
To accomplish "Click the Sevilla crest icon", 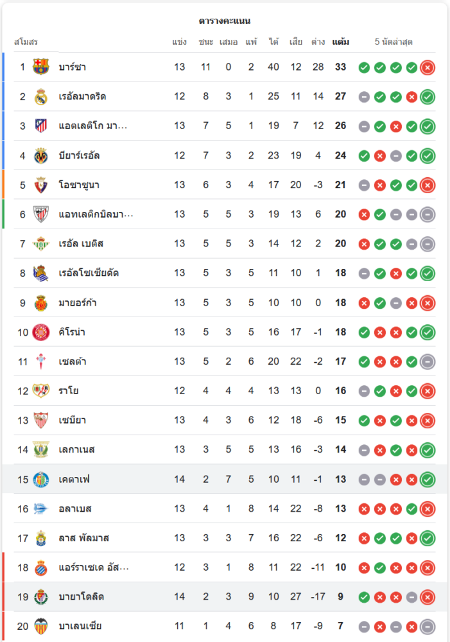I will coord(41,420).
